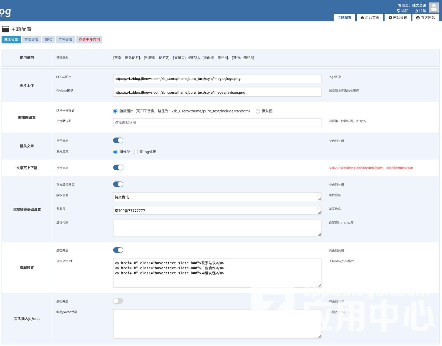Screen dimensions: 442x346
Task: Click the 网站底部基础设置 section label
Action: [27, 209]
